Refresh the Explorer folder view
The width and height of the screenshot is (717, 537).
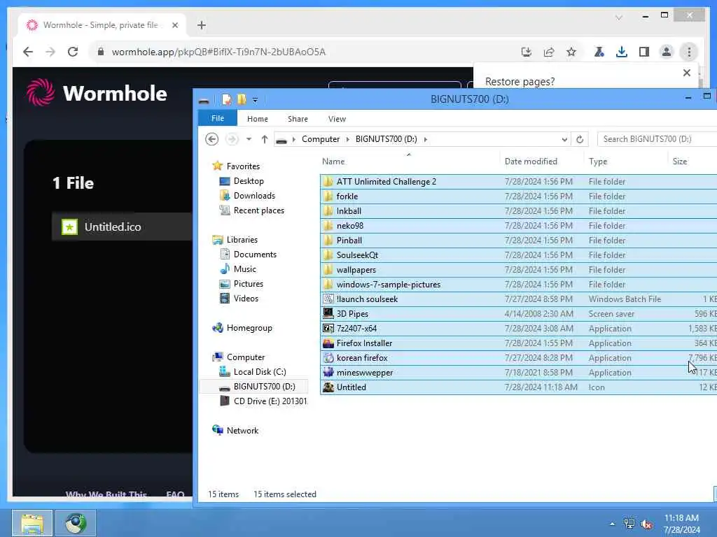tap(579, 139)
